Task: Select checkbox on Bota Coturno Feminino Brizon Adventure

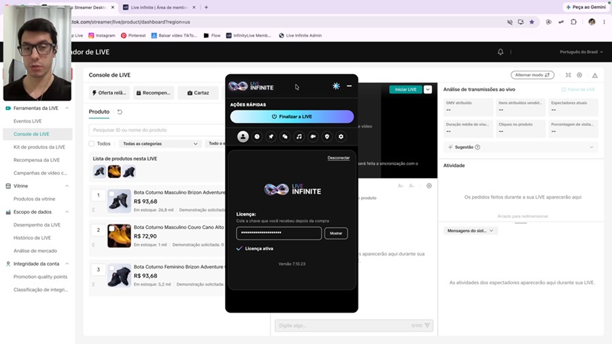Action: pyautogui.click(x=112, y=268)
